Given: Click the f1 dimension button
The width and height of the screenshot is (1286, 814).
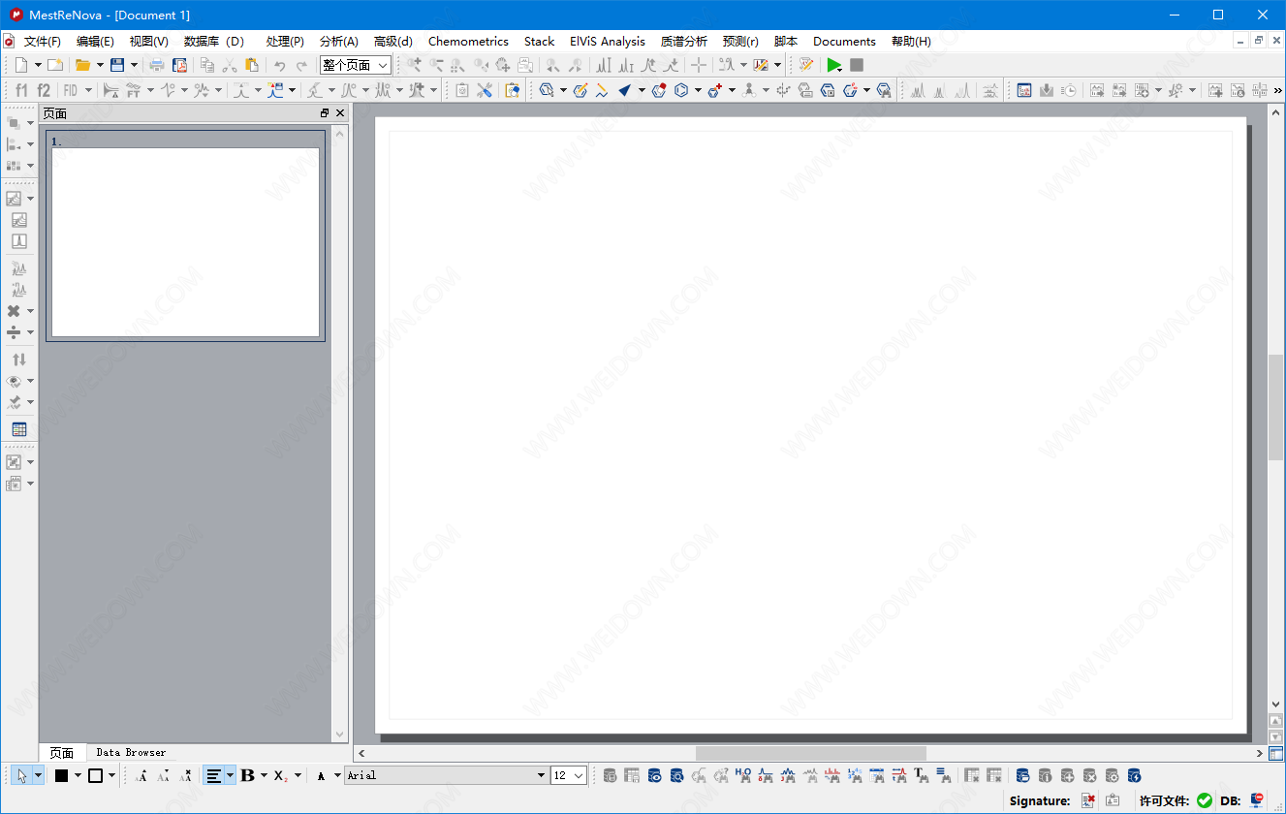Looking at the screenshot, I should 21,90.
